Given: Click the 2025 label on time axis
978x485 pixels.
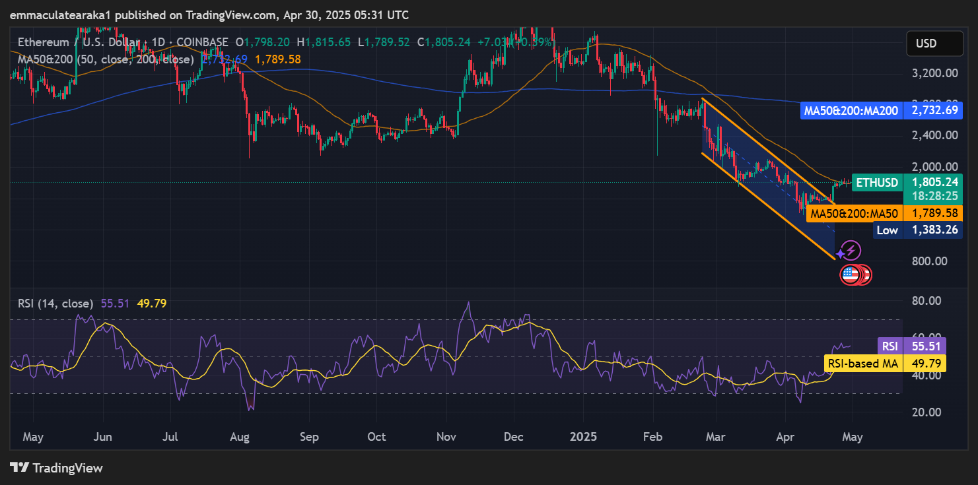Looking at the screenshot, I should 583,437.
